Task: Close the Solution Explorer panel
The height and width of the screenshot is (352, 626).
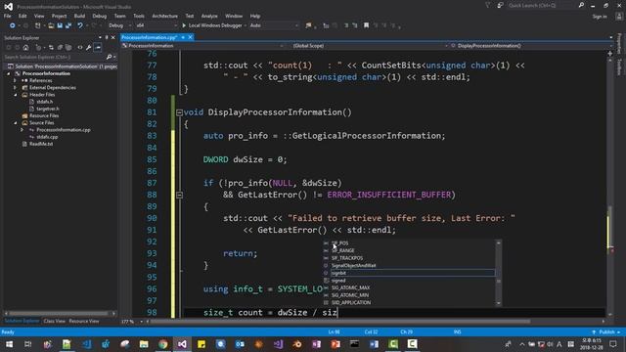Action: [x=113, y=37]
